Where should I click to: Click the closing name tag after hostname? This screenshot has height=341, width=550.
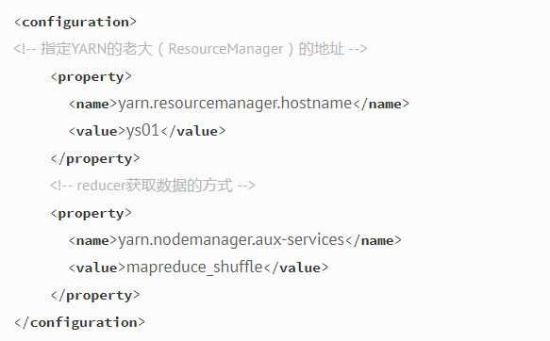(381, 104)
